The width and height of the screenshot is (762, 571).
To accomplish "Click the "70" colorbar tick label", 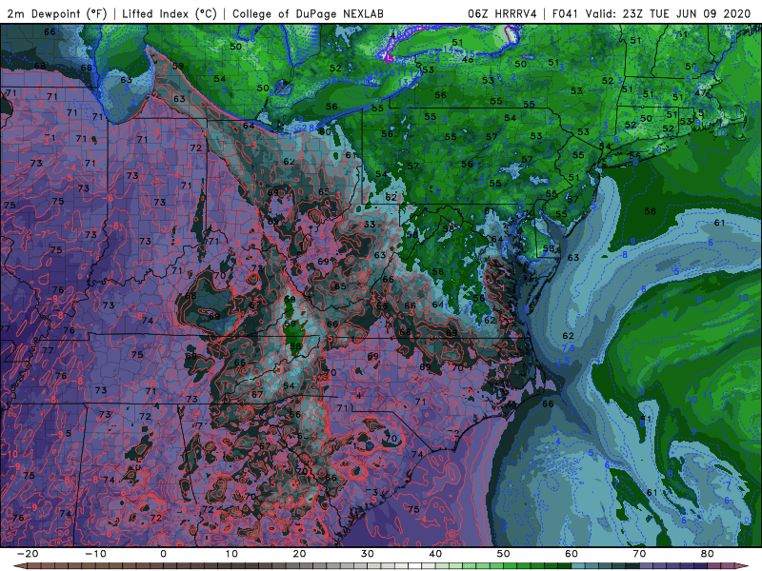I will click(639, 554).
